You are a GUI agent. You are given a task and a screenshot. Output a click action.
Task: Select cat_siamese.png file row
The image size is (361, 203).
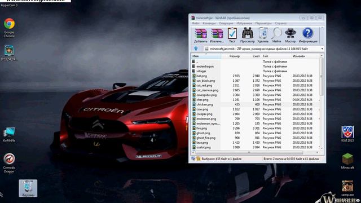click(x=256, y=90)
